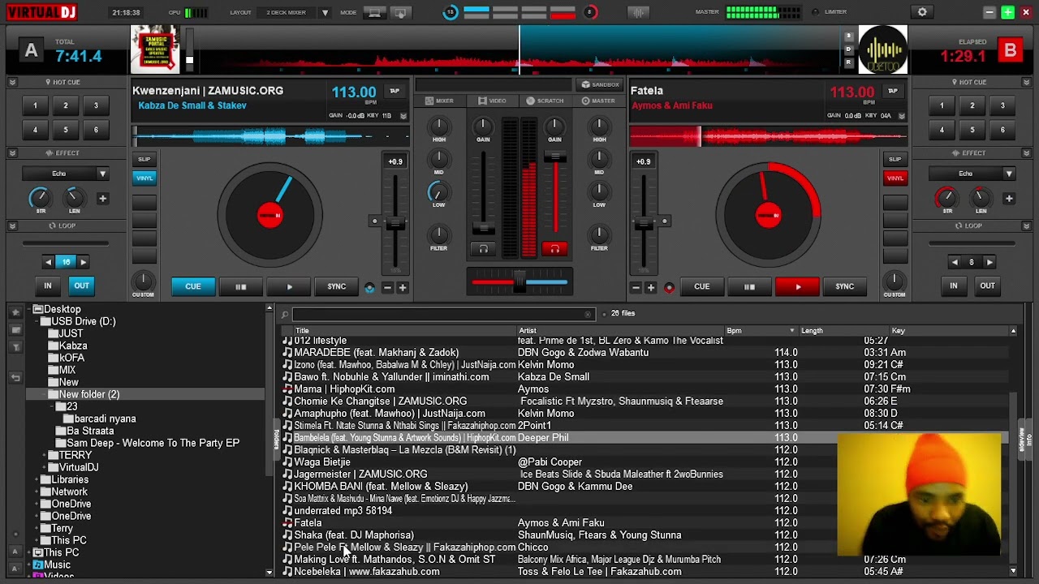Screen dimensions: 1039x584
Task: Click the red deck B play button
Action: coord(797,286)
